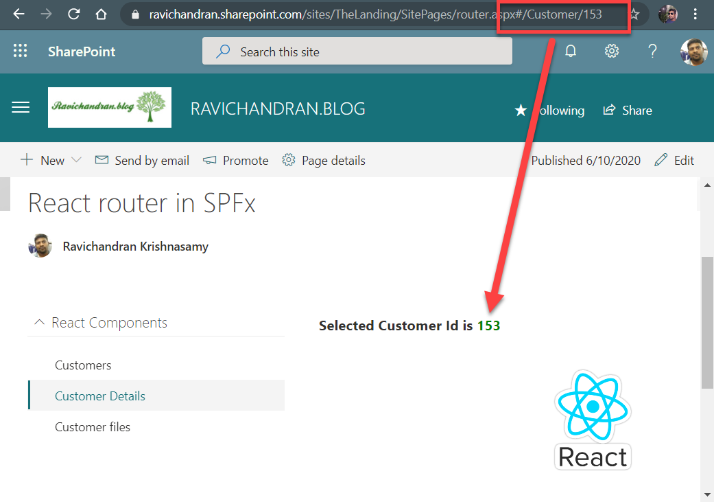This screenshot has height=502, width=714.
Task: Go to the browser home page
Action: coord(101,14)
